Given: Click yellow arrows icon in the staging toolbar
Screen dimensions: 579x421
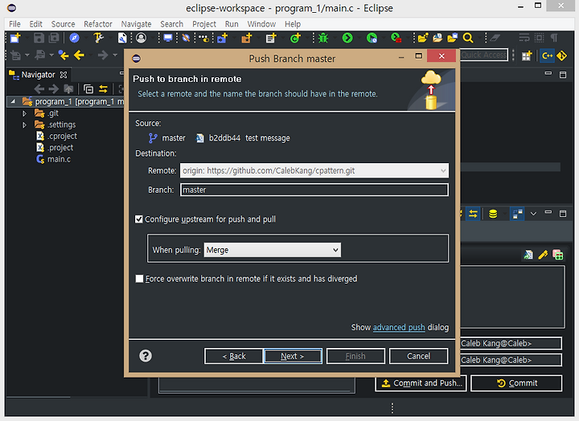Looking at the screenshot, I should pos(473,214).
